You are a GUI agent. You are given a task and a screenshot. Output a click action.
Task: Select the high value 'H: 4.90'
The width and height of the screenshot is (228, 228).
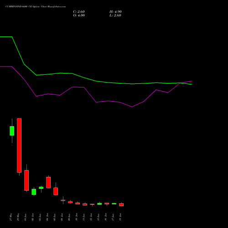pyautogui.click(x=115, y=12)
